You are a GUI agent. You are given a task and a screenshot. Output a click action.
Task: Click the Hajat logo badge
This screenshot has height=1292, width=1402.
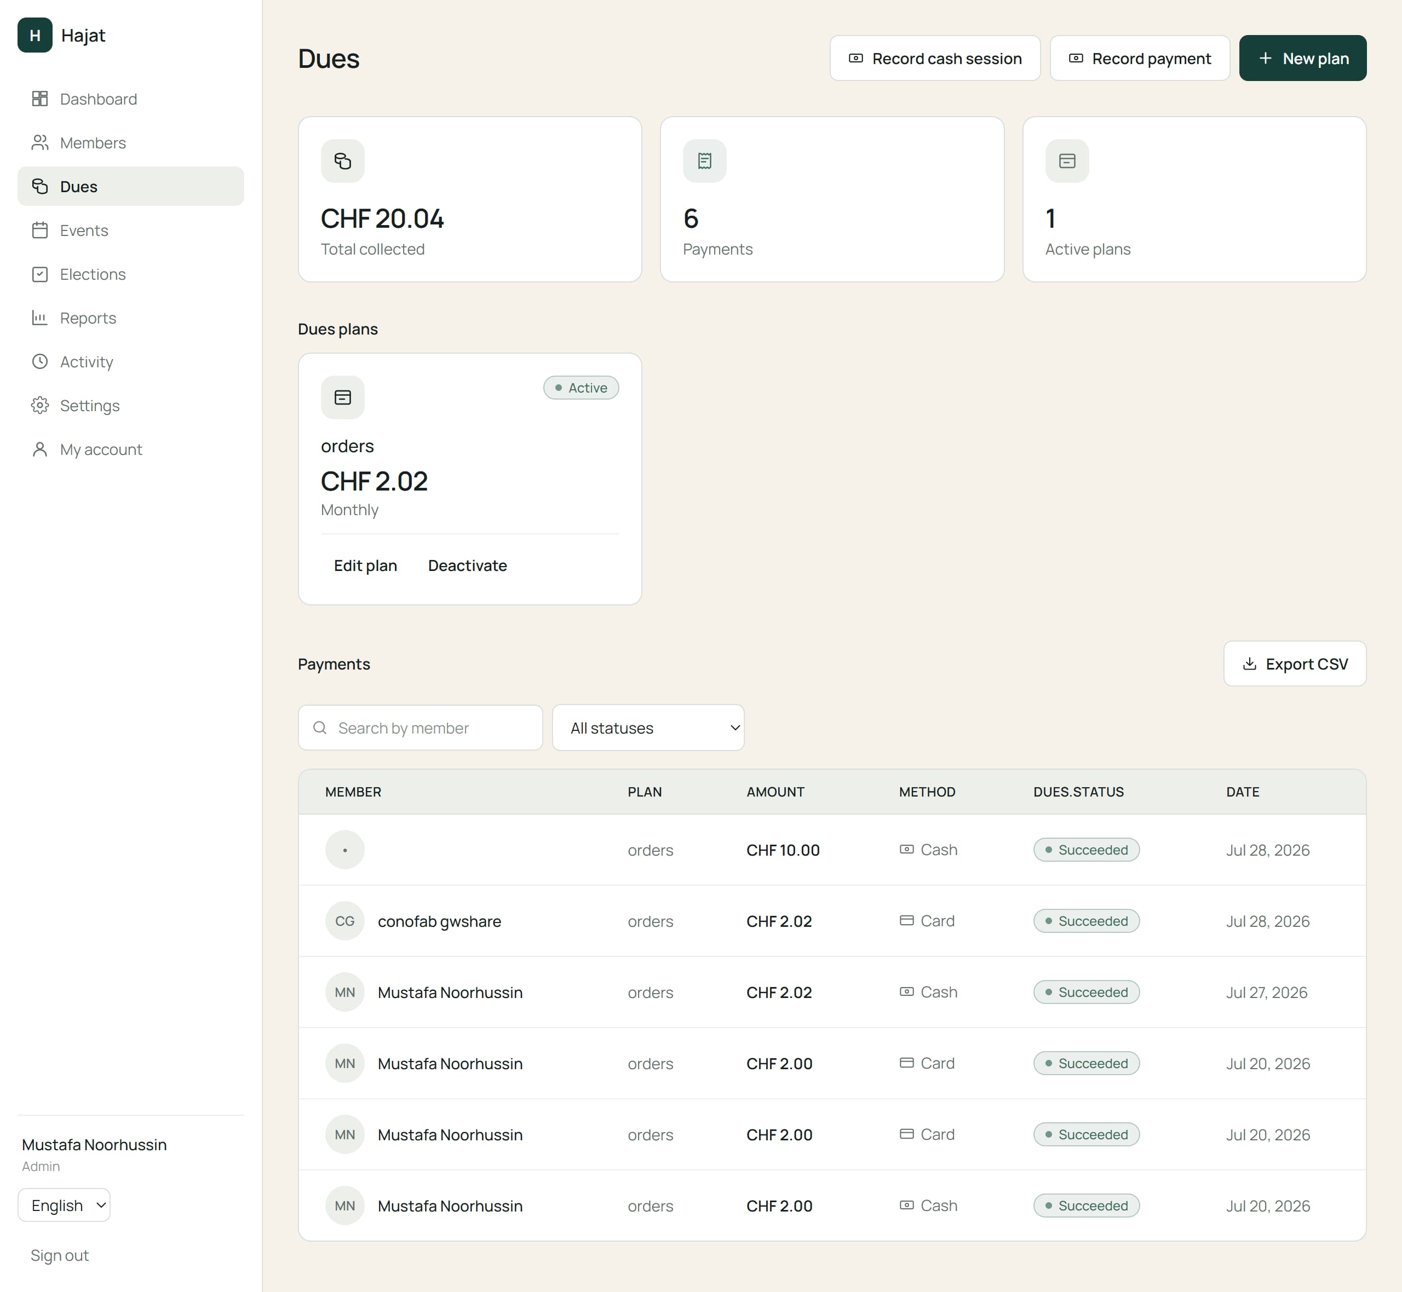pyautogui.click(x=35, y=35)
